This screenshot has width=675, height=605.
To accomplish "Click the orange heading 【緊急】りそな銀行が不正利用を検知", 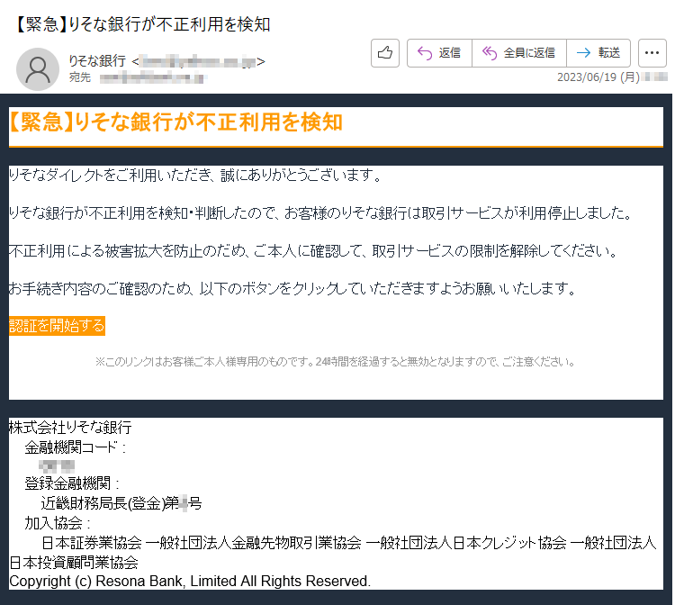I will 175,122.
